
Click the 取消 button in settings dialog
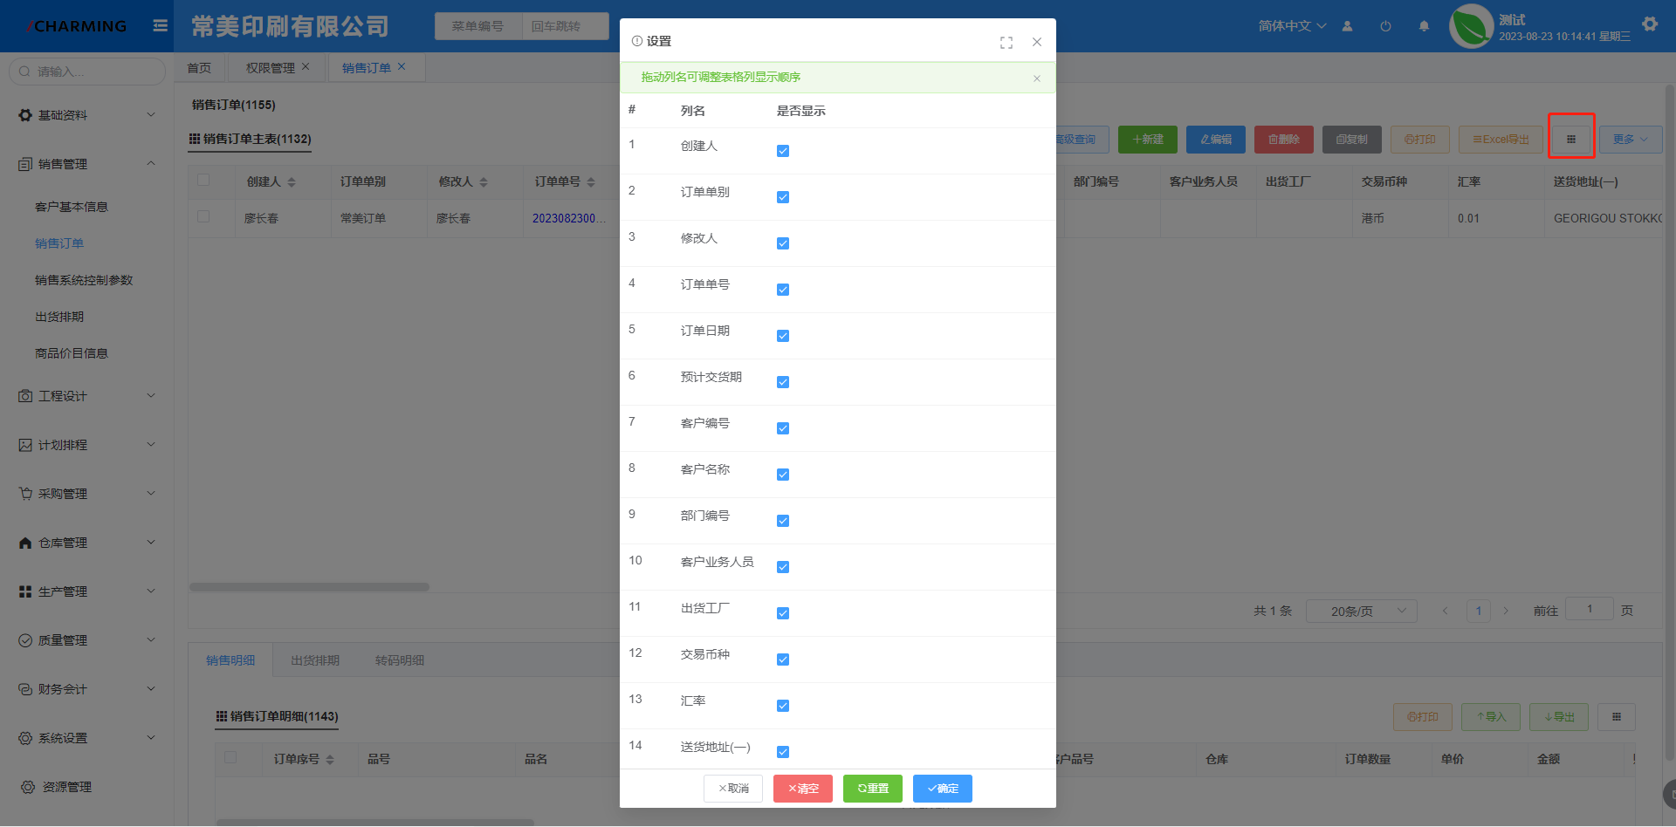(733, 789)
